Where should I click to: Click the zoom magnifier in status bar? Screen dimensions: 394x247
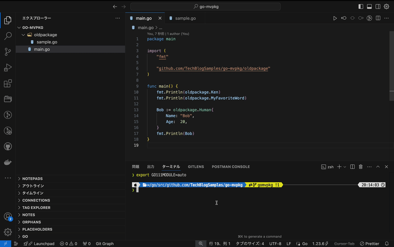[201, 244]
